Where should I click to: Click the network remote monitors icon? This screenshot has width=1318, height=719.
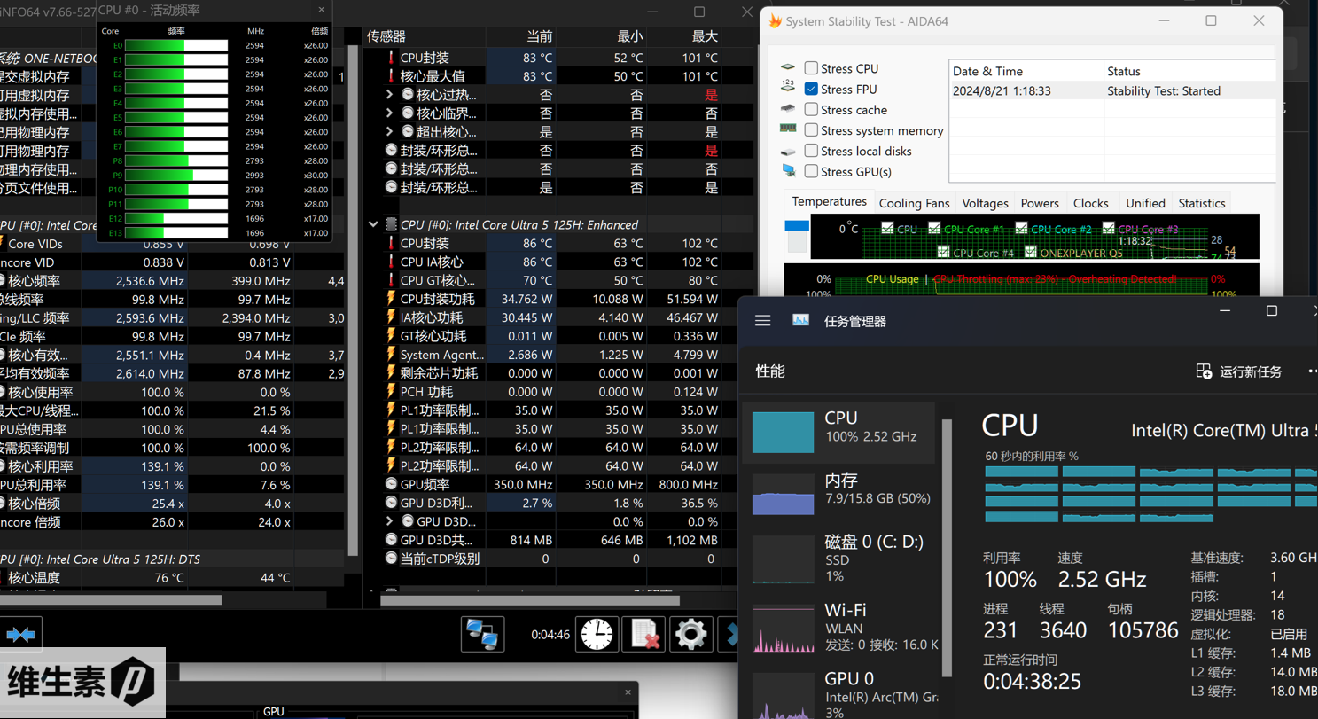point(482,635)
